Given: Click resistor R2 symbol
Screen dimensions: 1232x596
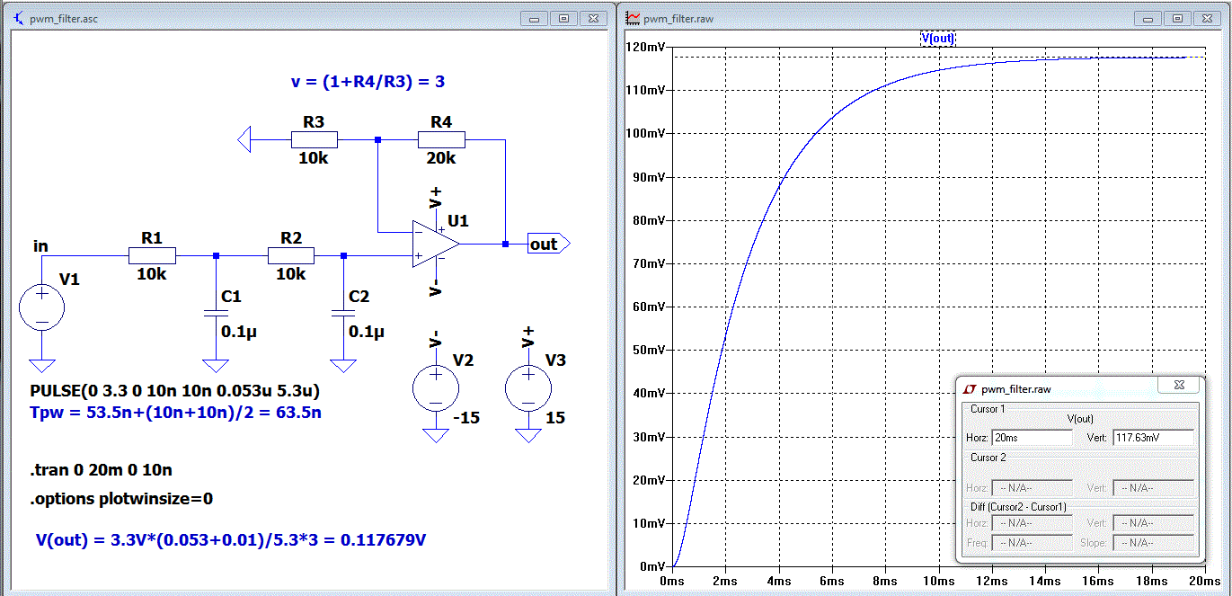Looking at the screenshot, I should point(291,255).
